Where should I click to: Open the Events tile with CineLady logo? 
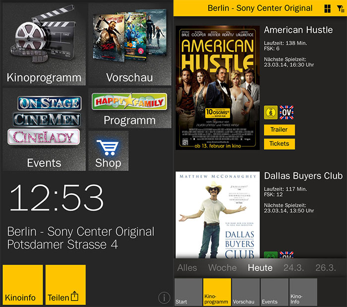[44, 130]
